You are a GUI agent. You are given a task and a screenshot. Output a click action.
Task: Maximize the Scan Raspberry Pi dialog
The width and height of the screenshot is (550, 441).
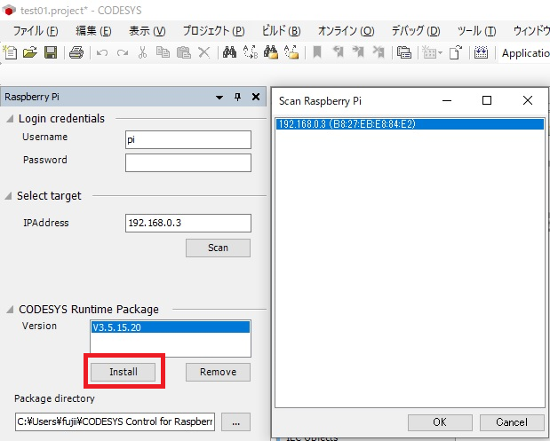coord(487,100)
